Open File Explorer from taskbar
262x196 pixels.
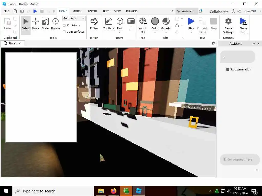point(101,191)
